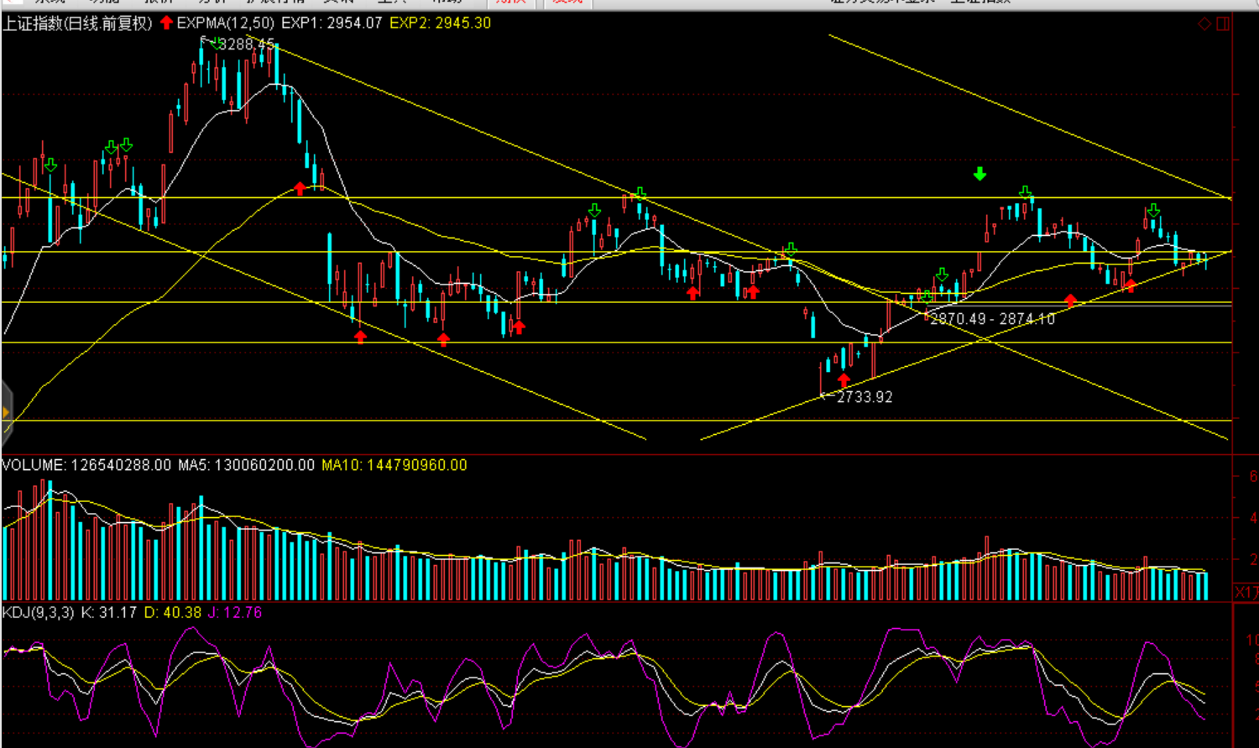Image resolution: width=1259 pixels, height=748 pixels.
Task: Open the KDJ(9,3,3) indicator label
Action: (x=39, y=613)
